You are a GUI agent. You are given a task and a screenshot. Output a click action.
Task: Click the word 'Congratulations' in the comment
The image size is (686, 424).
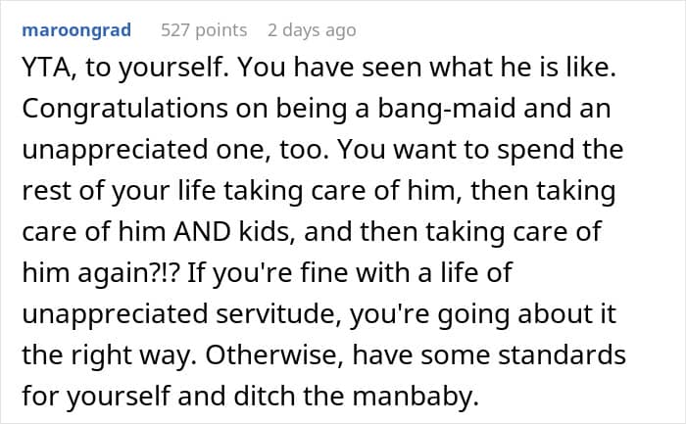click(x=125, y=109)
